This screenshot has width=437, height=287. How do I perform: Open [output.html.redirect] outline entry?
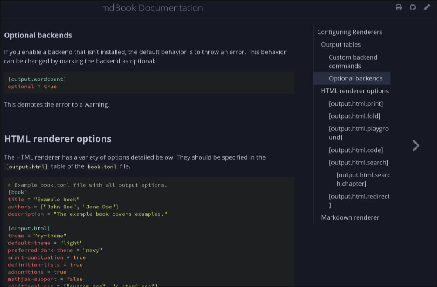coord(359,200)
